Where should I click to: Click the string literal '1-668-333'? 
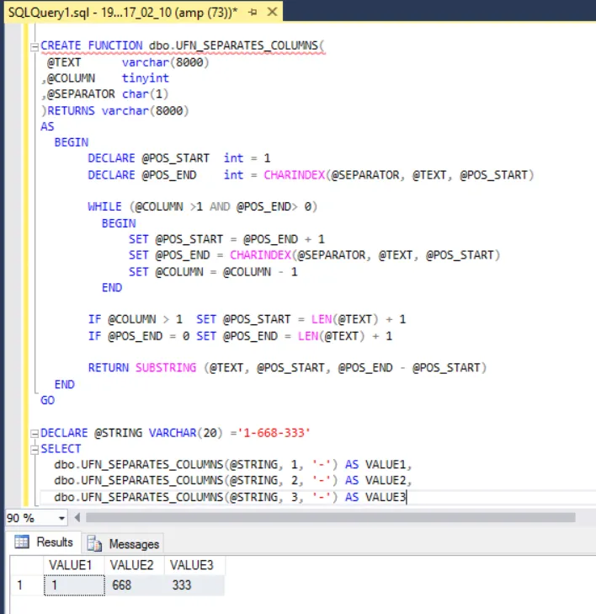(274, 433)
